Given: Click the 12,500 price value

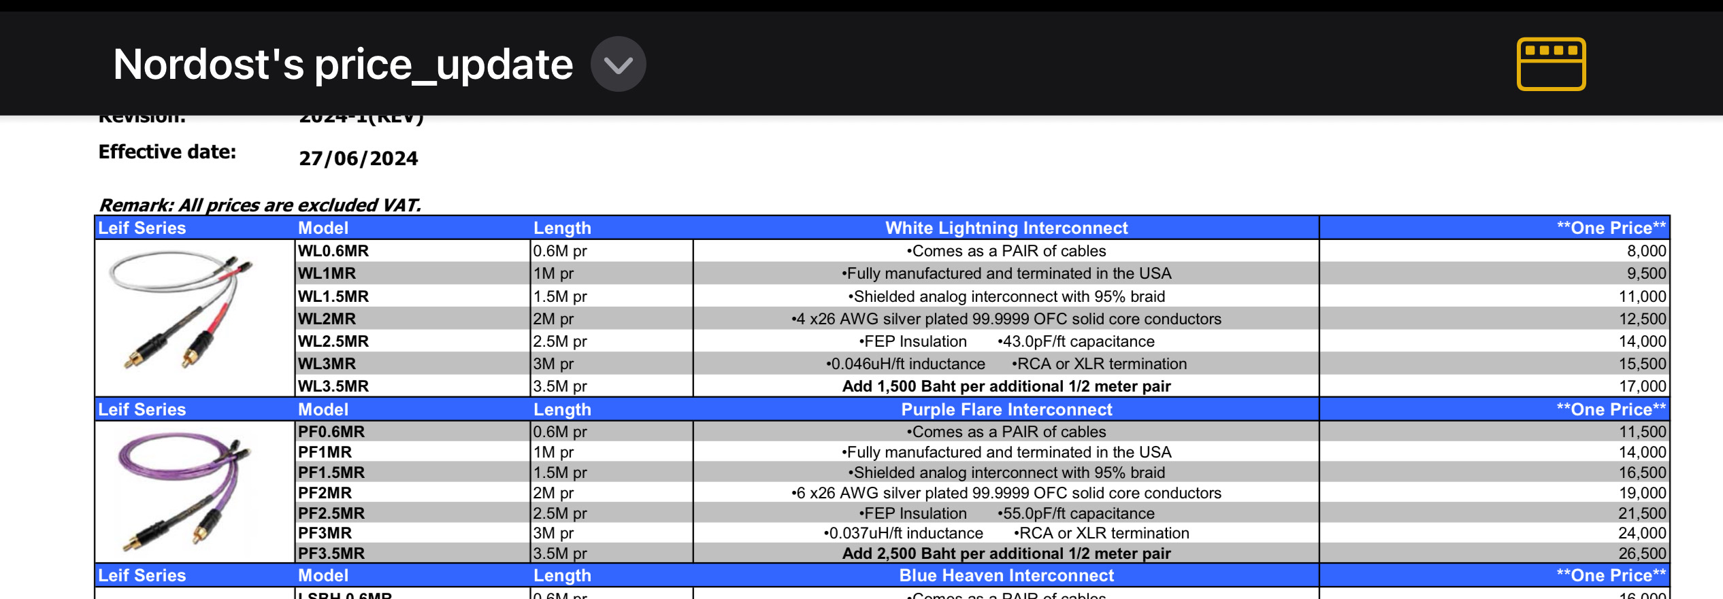Looking at the screenshot, I should pyautogui.click(x=1642, y=319).
